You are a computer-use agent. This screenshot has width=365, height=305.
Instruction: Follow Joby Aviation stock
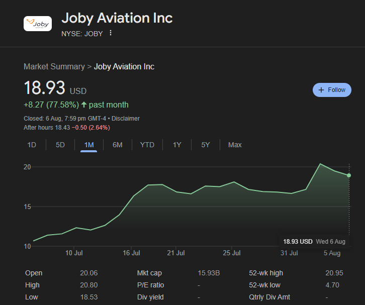click(332, 90)
